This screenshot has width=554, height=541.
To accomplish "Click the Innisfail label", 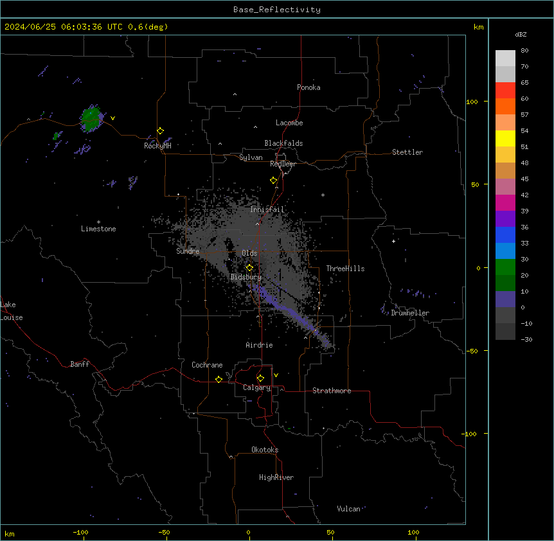I will click(x=267, y=209).
